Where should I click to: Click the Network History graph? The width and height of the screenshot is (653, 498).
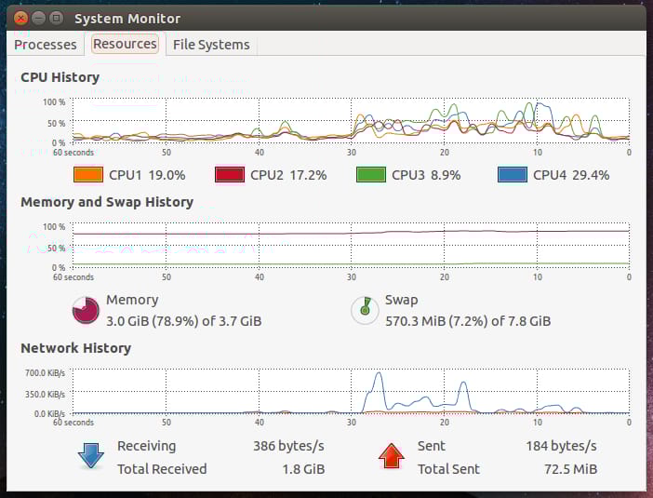350,391
